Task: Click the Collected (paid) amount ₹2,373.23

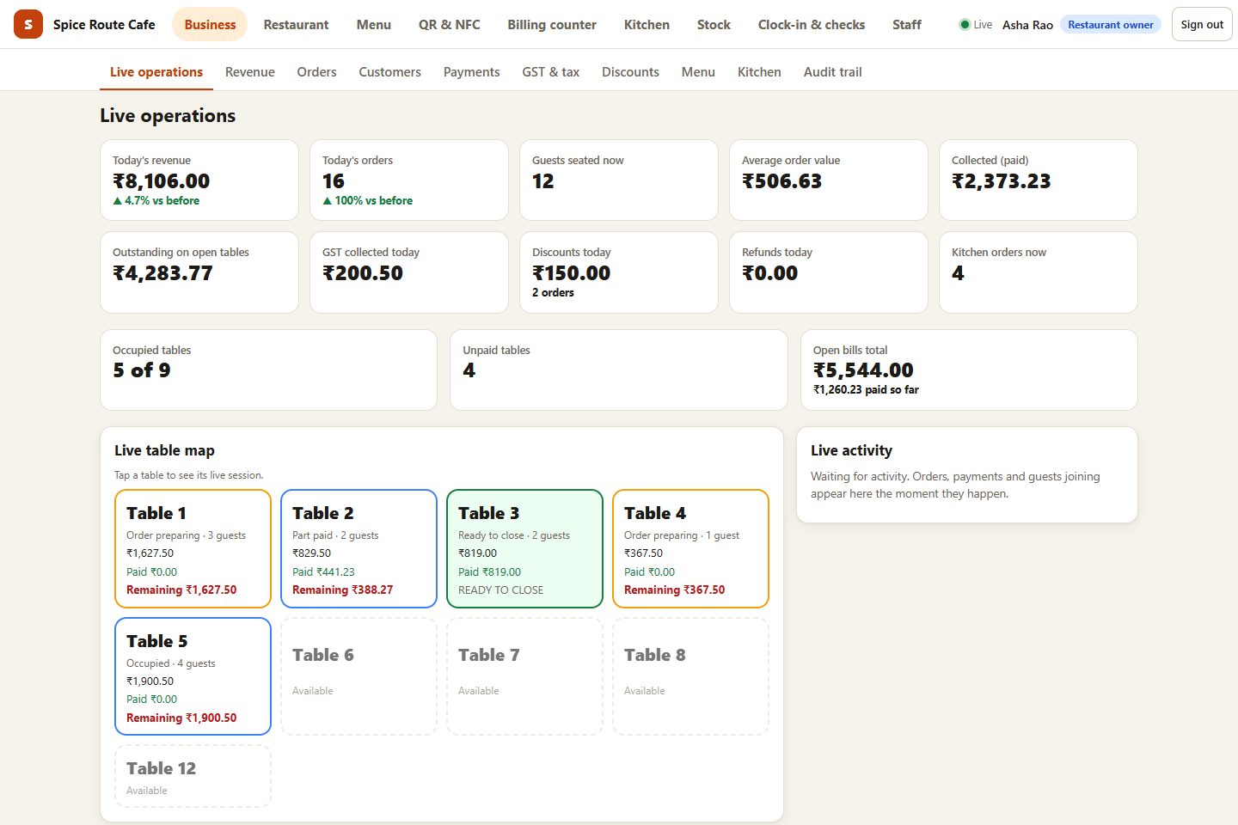Action: [1001, 181]
